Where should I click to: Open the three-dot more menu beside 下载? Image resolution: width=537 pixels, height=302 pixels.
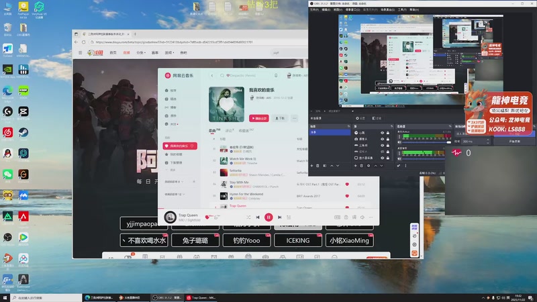point(294,118)
